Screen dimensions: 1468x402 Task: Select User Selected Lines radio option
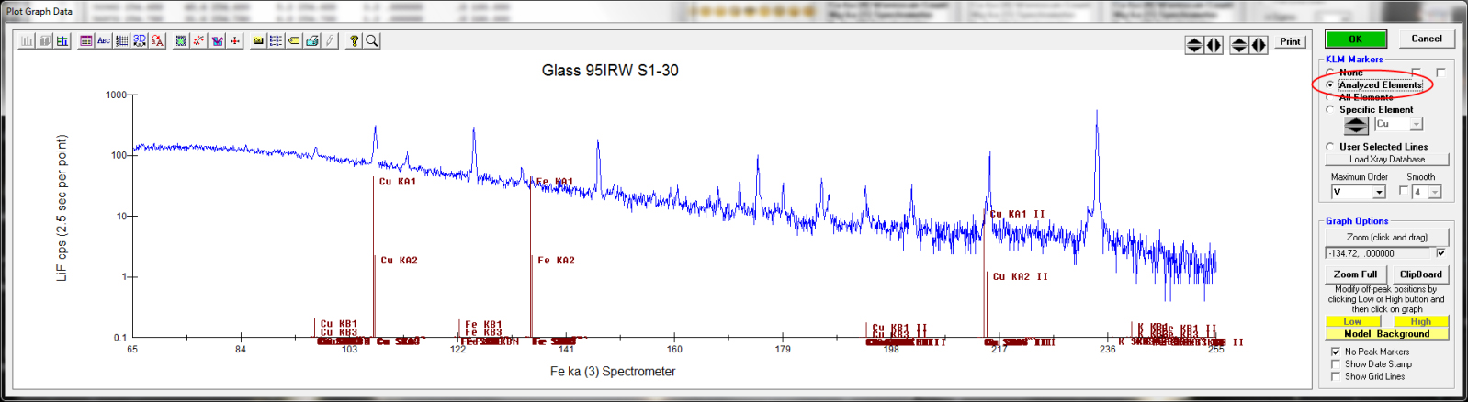click(1330, 147)
